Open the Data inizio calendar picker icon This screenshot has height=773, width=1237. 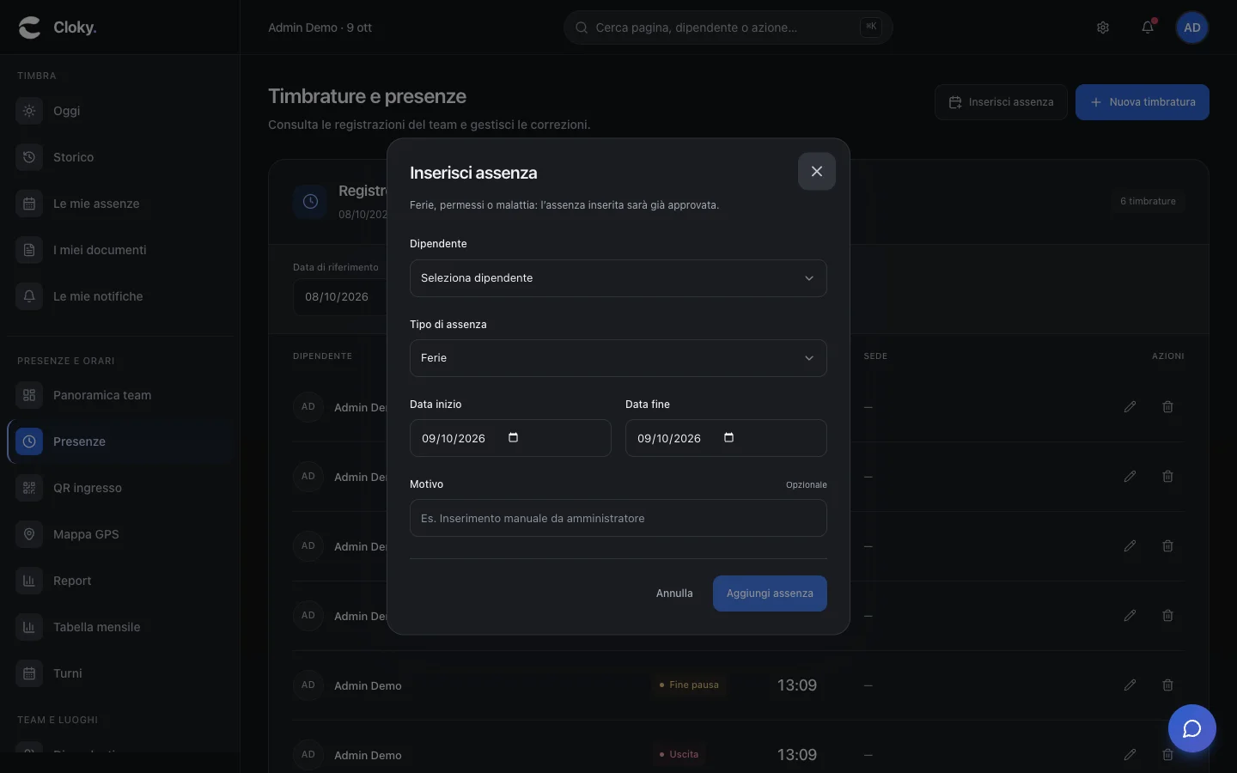513,438
